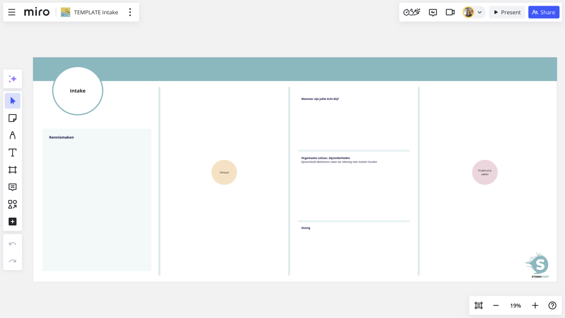This screenshot has height=318, width=565.
Task: Open the Miro AI sparkle tool
Action: pyautogui.click(x=13, y=79)
